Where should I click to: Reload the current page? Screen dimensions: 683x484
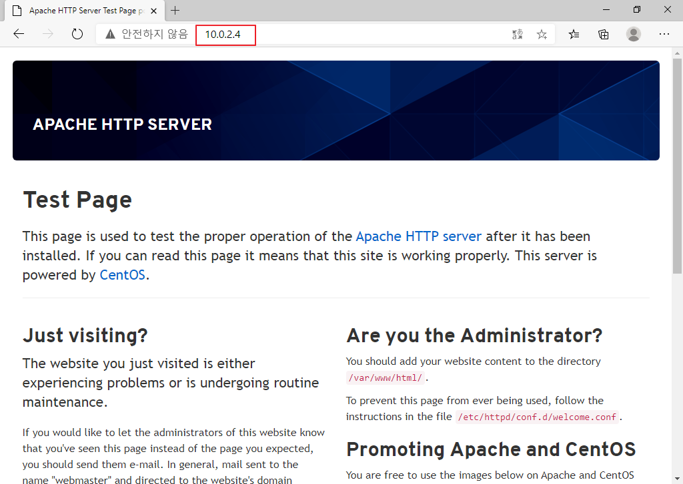(x=77, y=34)
